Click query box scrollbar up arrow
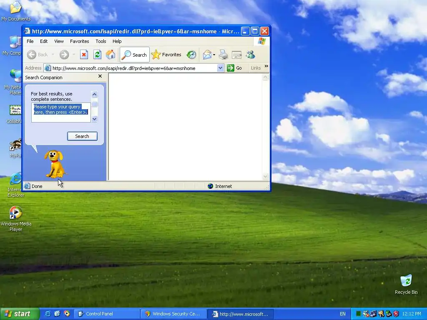 95,95
